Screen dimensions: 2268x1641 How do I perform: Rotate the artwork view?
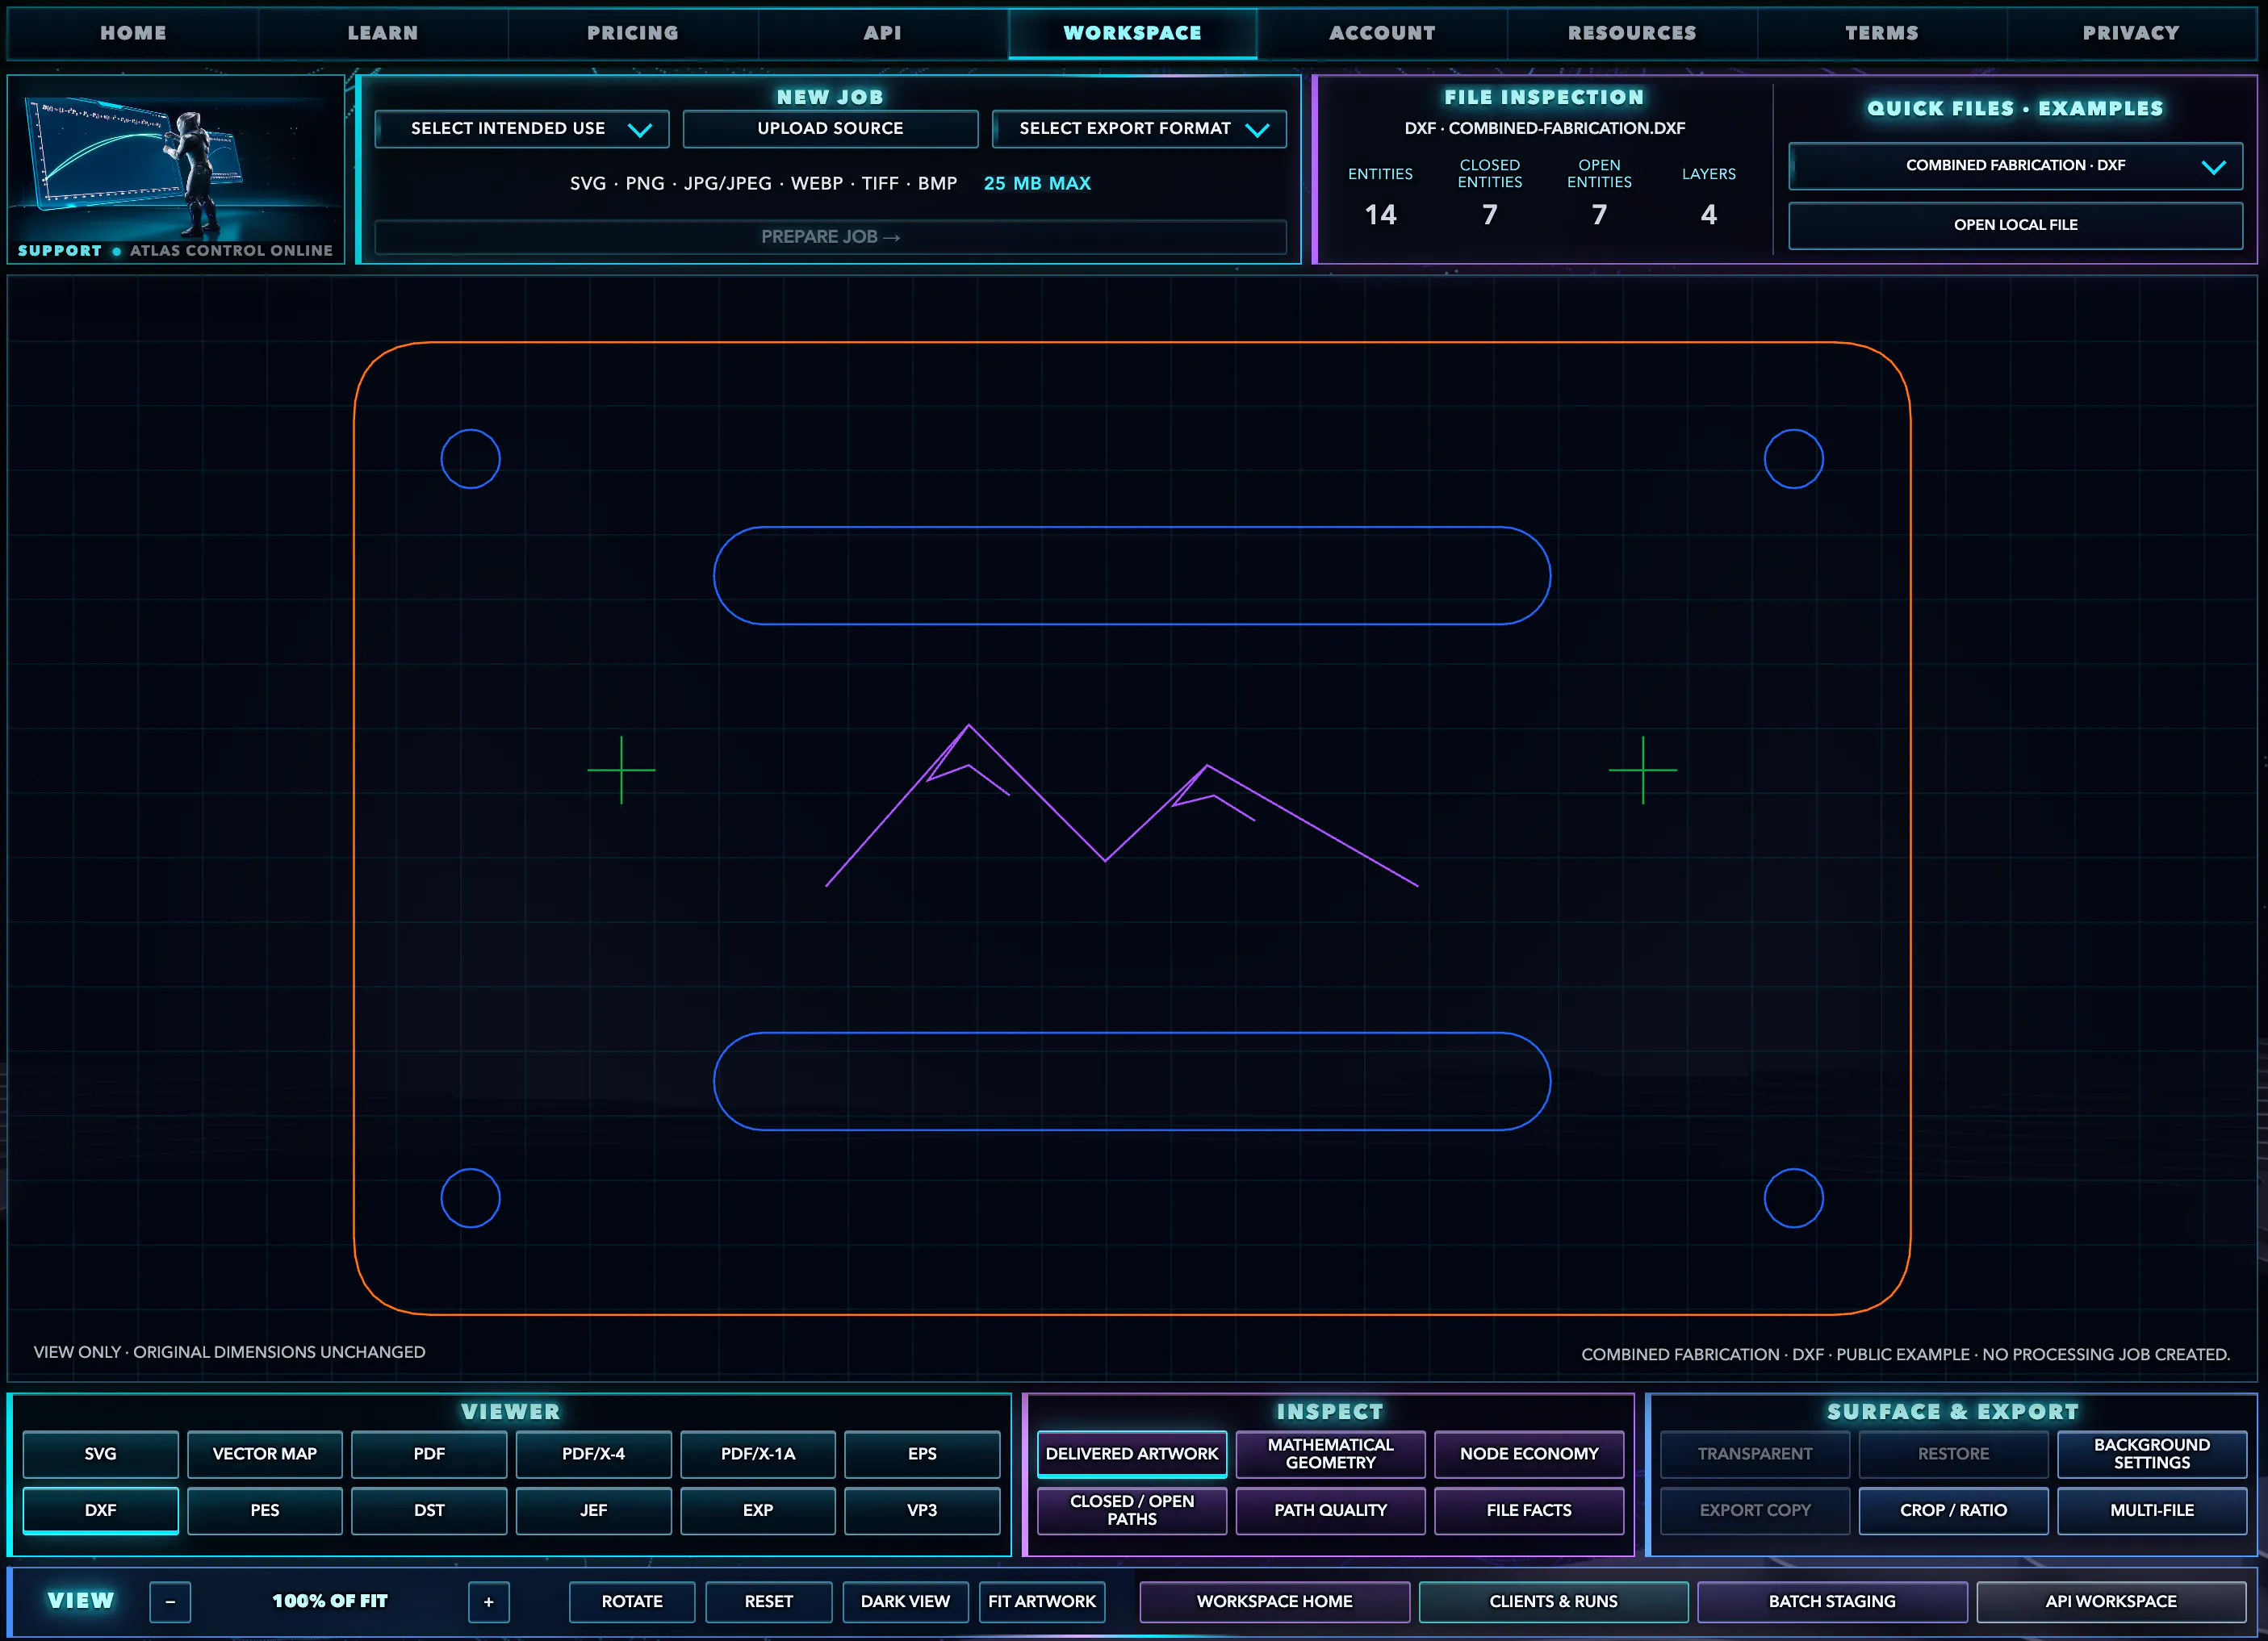pos(632,1601)
